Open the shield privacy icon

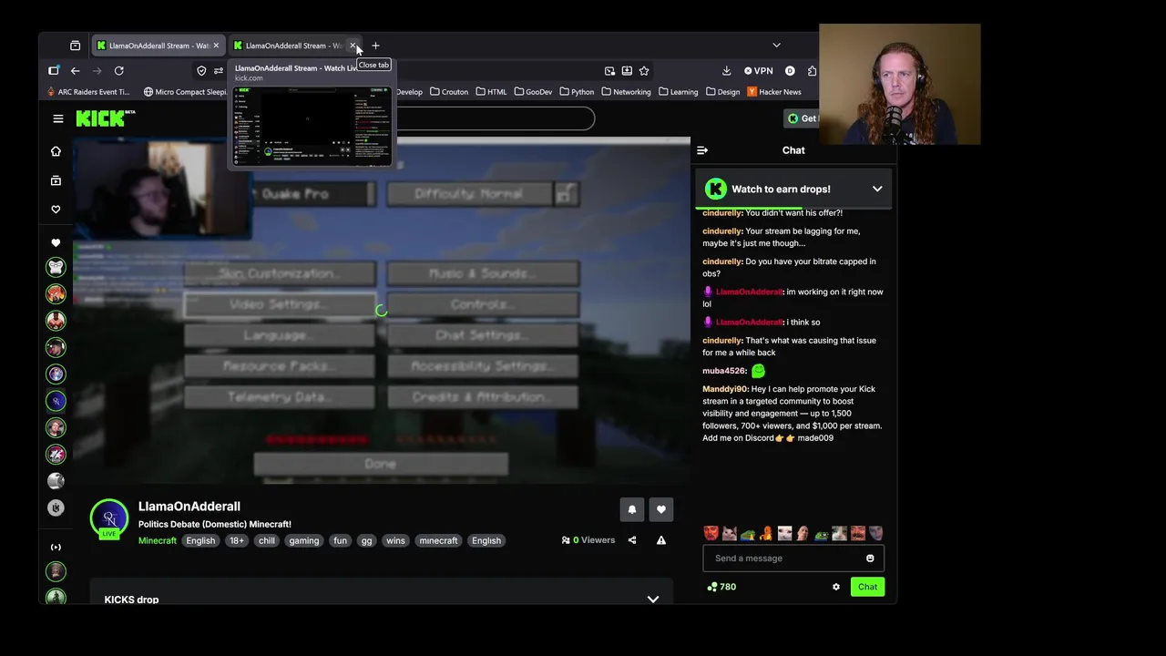201,70
